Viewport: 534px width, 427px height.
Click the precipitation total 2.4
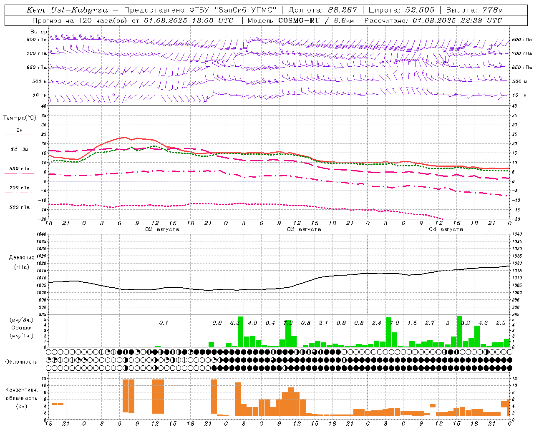tap(377, 323)
